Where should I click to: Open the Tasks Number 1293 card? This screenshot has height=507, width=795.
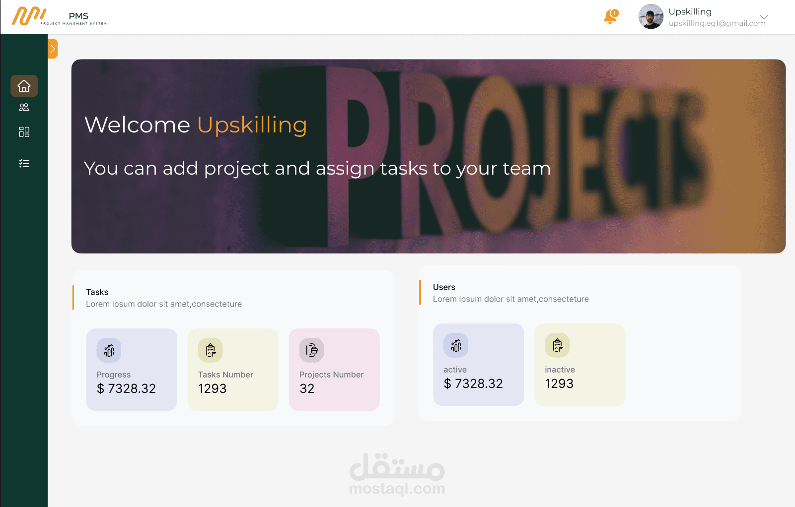pos(233,370)
